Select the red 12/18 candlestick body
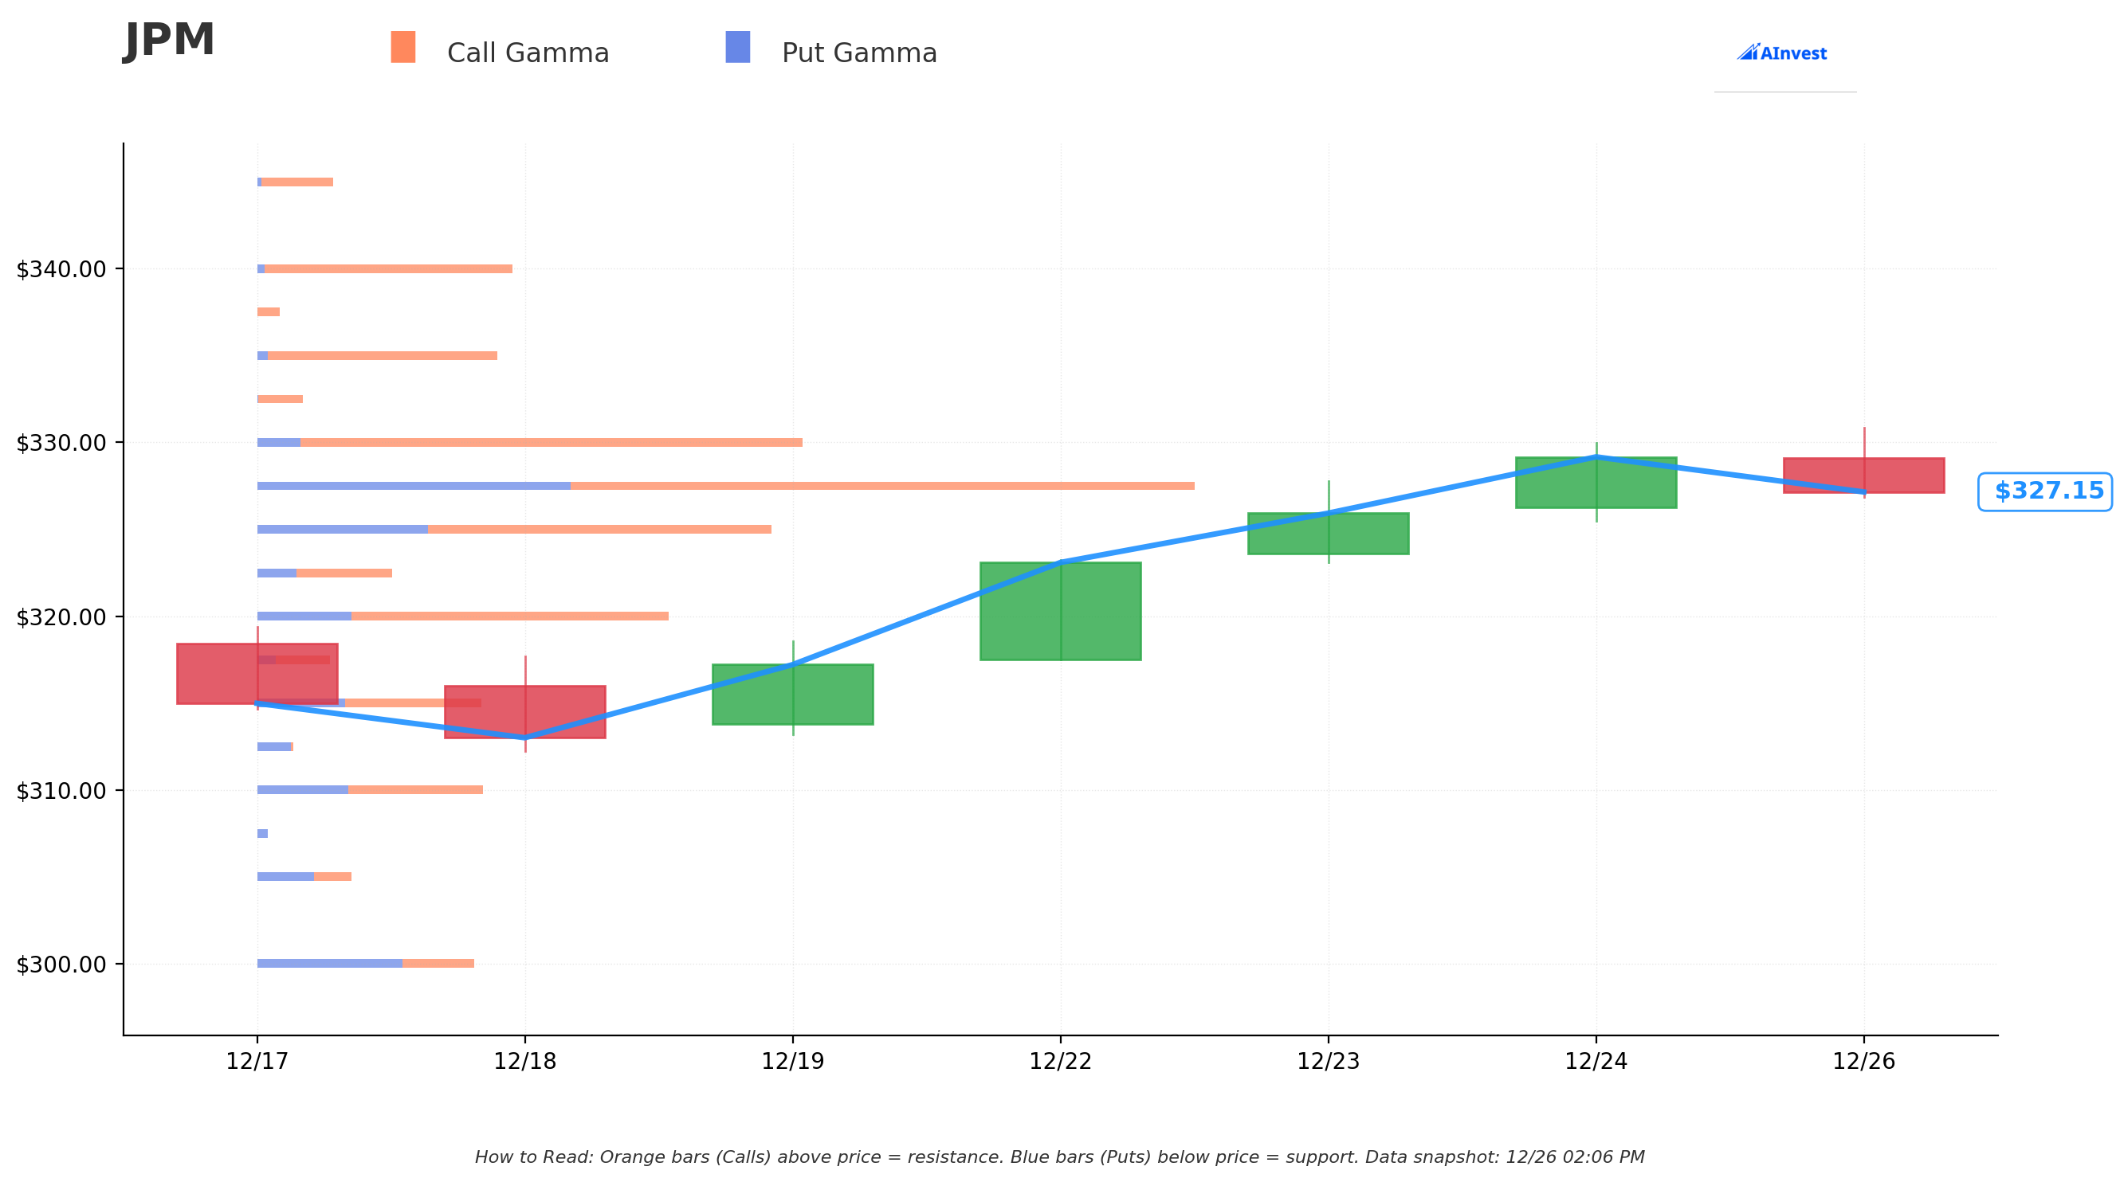The image size is (2120, 1182). (x=525, y=711)
